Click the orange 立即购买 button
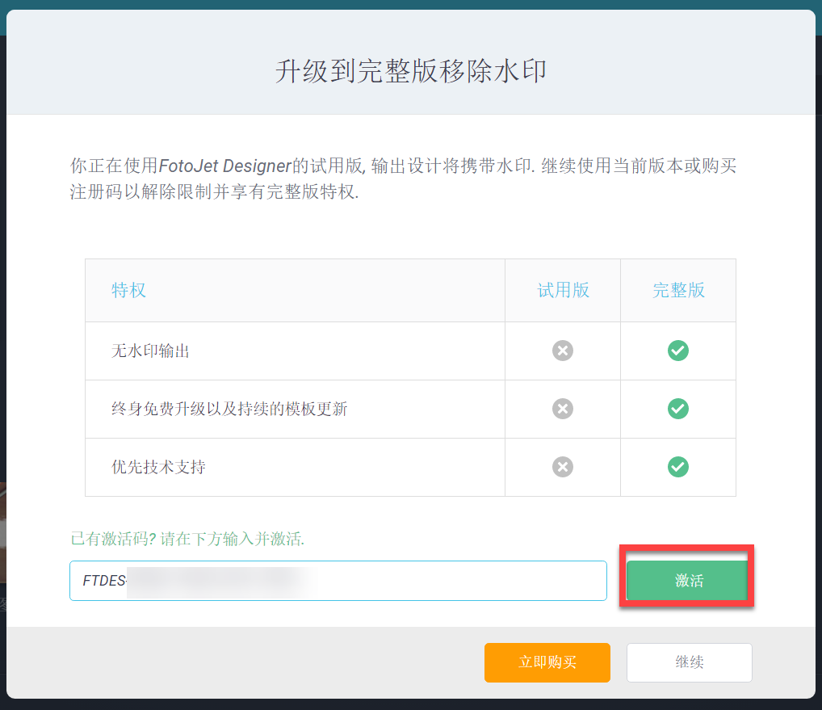The image size is (822, 710). coord(547,662)
